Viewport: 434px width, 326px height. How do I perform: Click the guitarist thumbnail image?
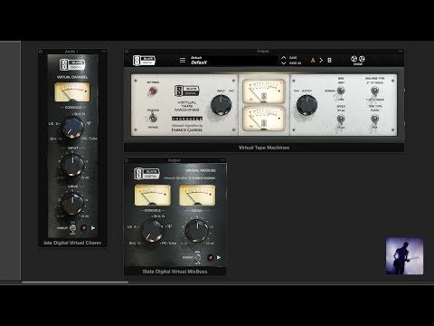tap(404, 256)
